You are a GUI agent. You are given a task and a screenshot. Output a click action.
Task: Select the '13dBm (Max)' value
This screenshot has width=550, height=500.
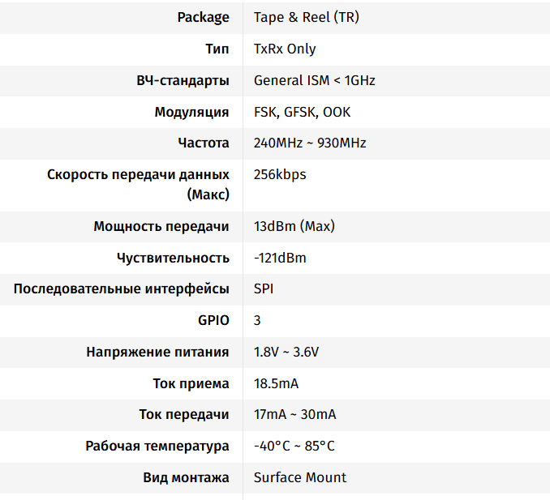pos(294,226)
